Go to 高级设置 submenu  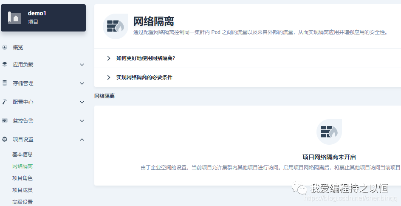coord(23,202)
